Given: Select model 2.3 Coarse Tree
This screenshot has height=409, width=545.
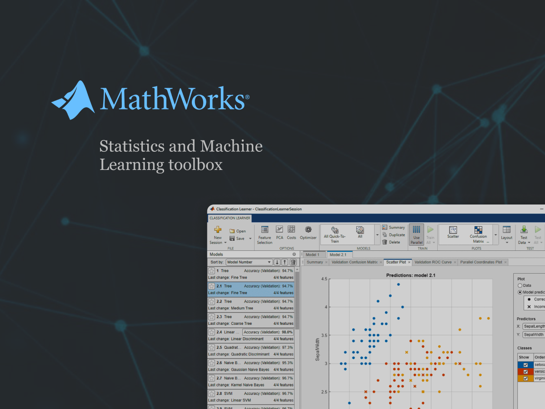Looking at the screenshot, I should click(x=251, y=320).
